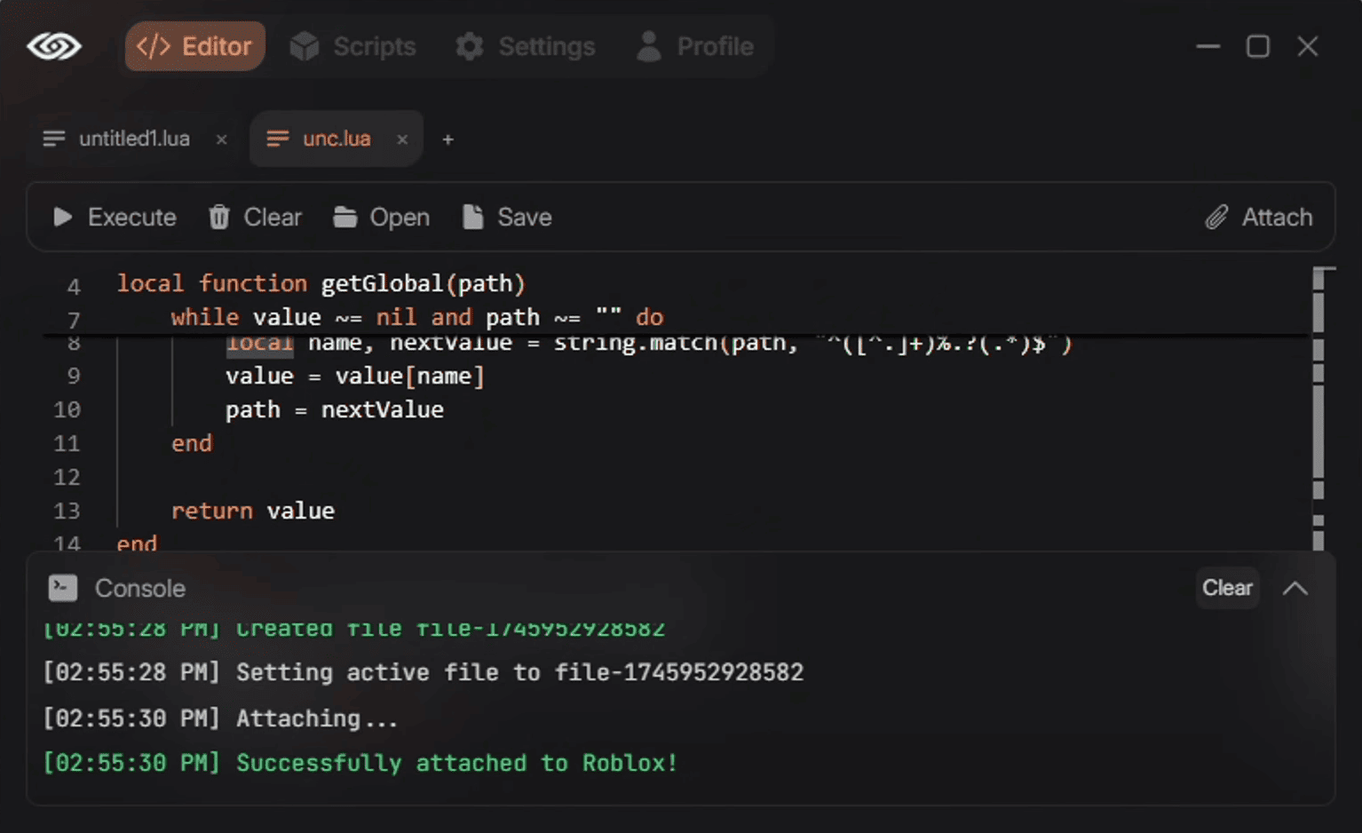The height and width of the screenshot is (833, 1362).
Task: Select the unc.lua tab
Action: 337,139
